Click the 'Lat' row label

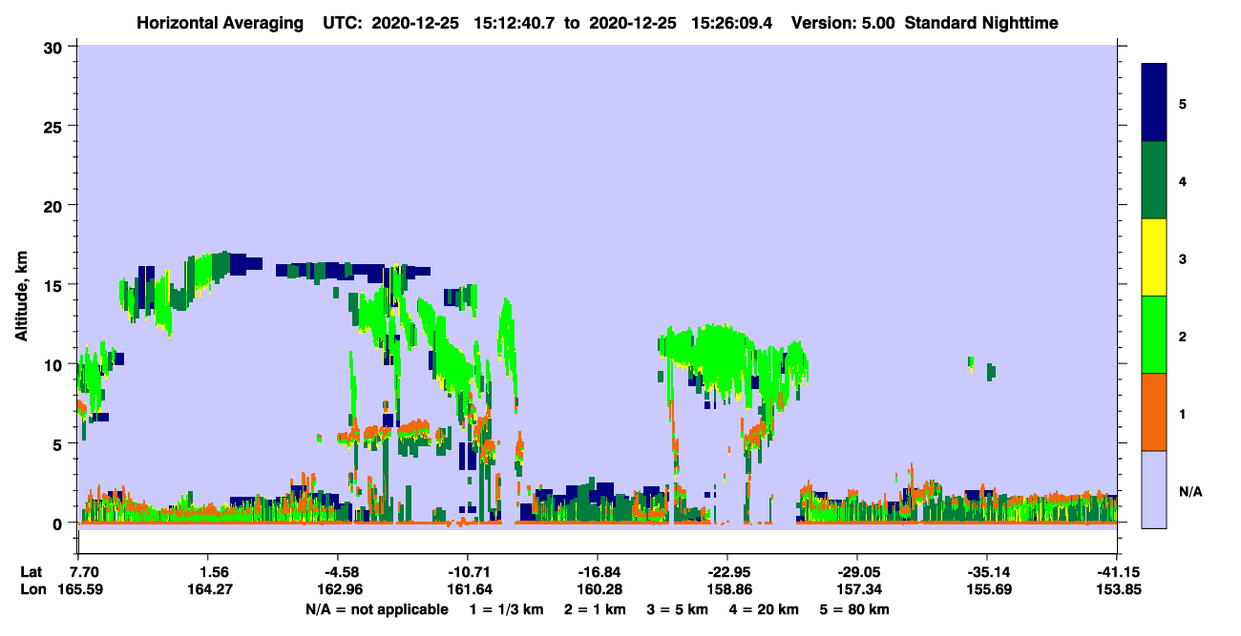pos(32,572)
